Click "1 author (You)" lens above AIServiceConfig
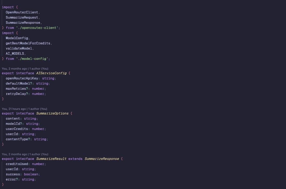Image resolution: width=286 pixels, height=189 pixels. pyautogui.click(x=39, y=69)
